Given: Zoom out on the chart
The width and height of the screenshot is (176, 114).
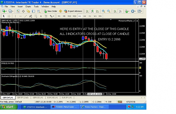Looking at the screenshot, I should 108,11.
